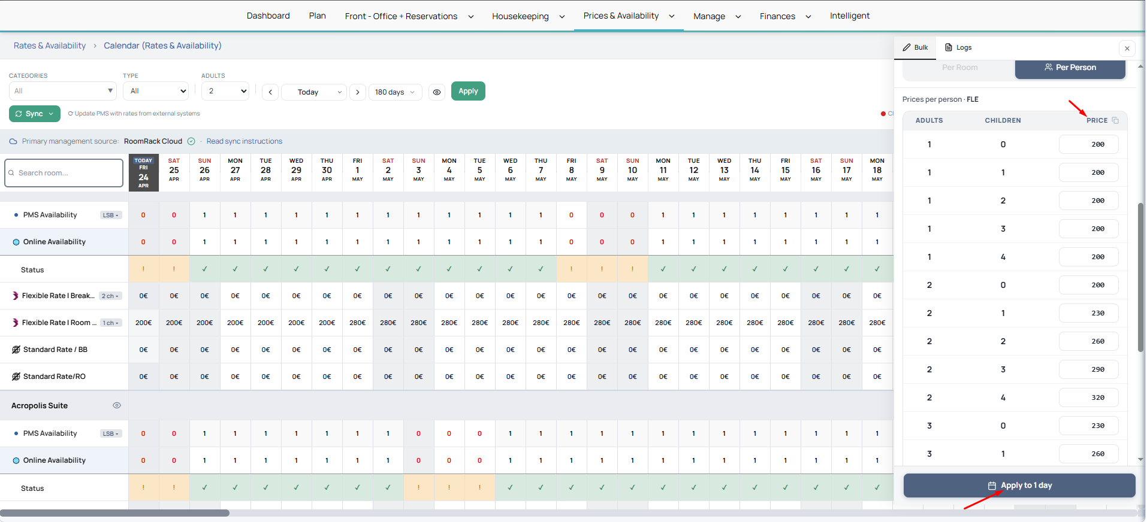Switch pricing mode to Per Room
Viewport: 1147px width, 522px height.
point(959,68)
